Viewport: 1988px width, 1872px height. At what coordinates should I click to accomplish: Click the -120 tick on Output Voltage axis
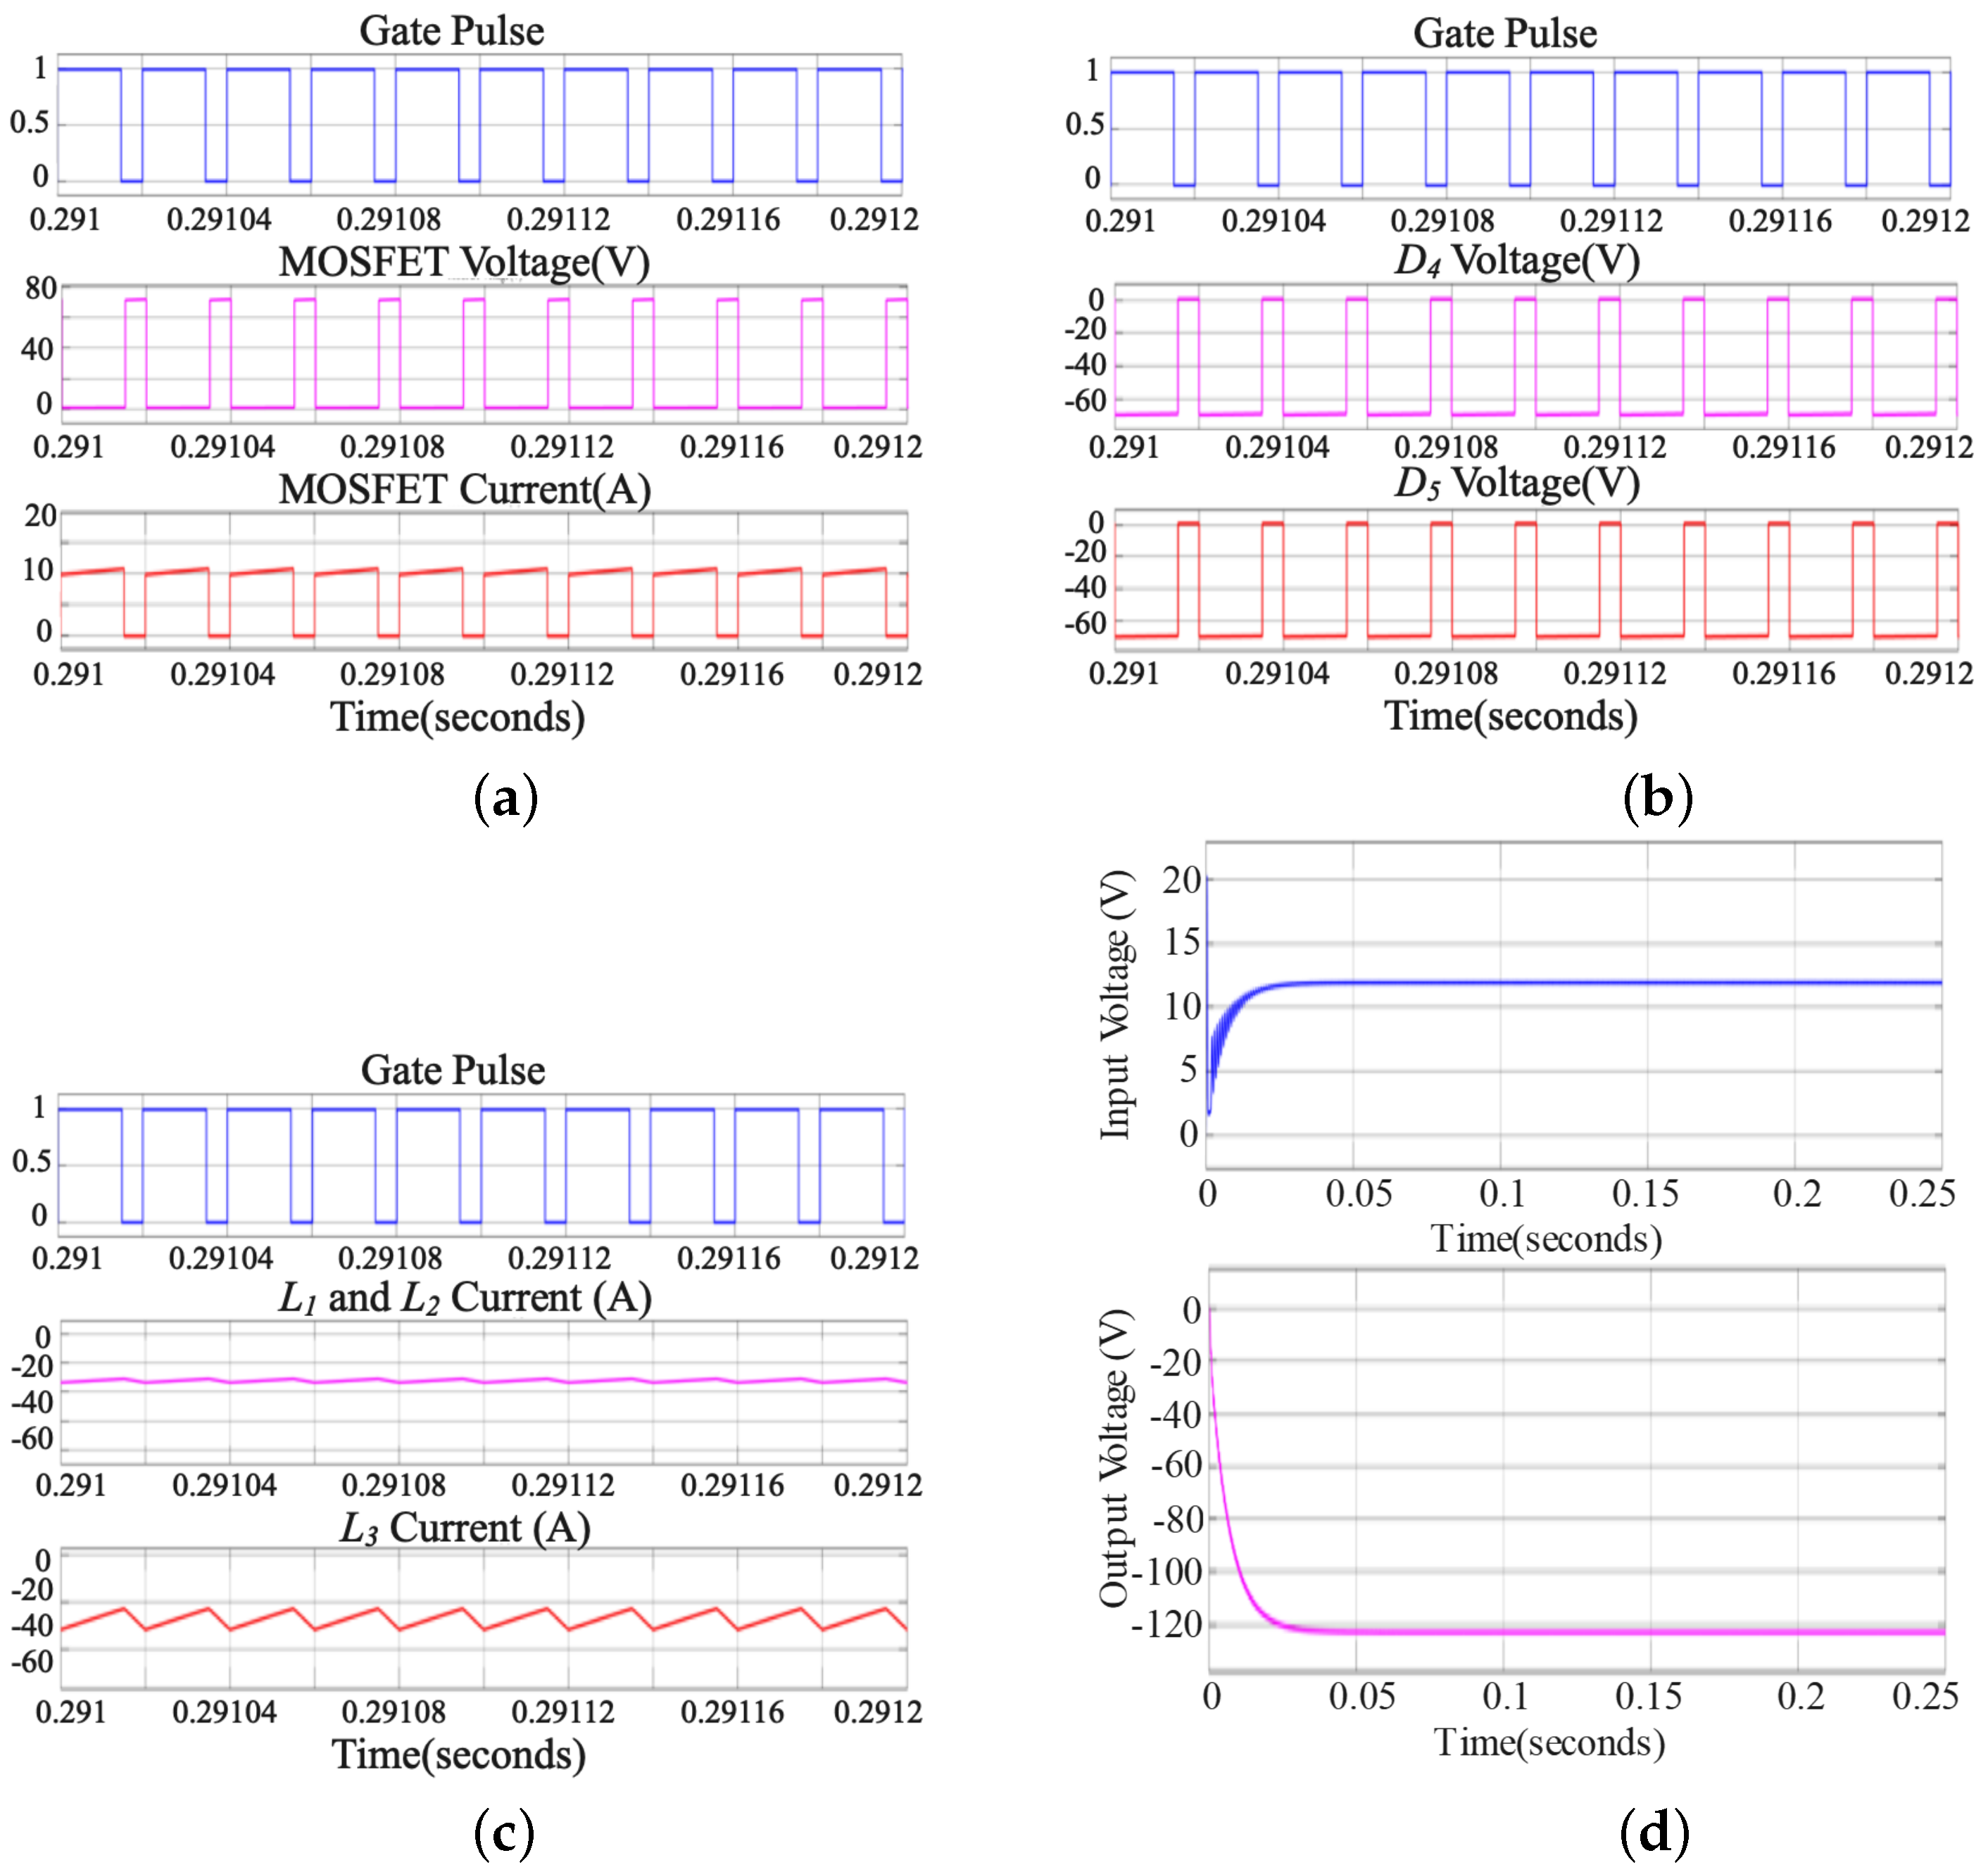tap(1166, 1626)
